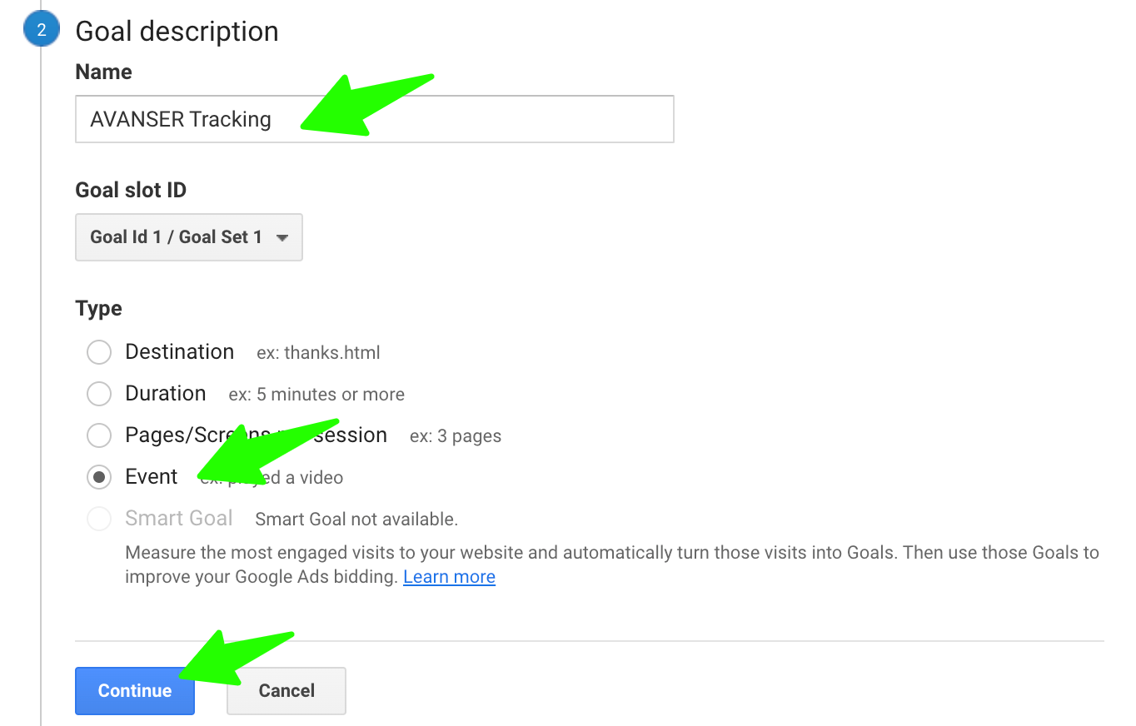Select the Destination radio button
1136x726 pixels.
click(99, 352)
